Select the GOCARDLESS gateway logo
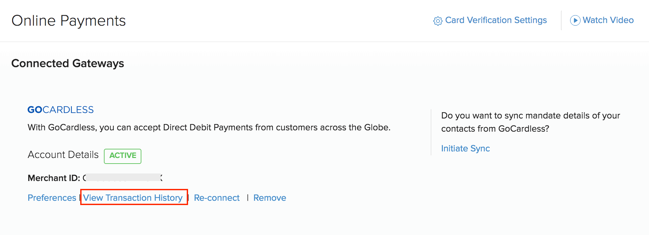This screenshot has height=235, width=649. [60, 110]
